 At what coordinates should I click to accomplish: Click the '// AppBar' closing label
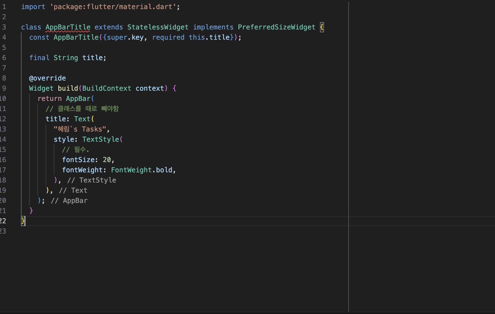click(x=69, y=201)
